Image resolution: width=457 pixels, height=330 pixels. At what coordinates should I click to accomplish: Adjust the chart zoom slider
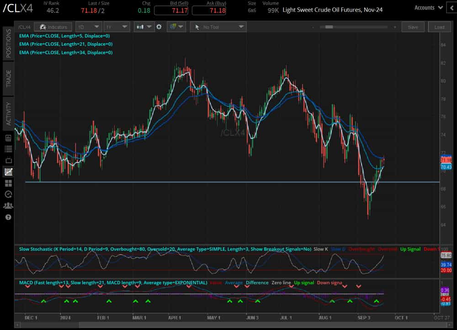(329, 27)
